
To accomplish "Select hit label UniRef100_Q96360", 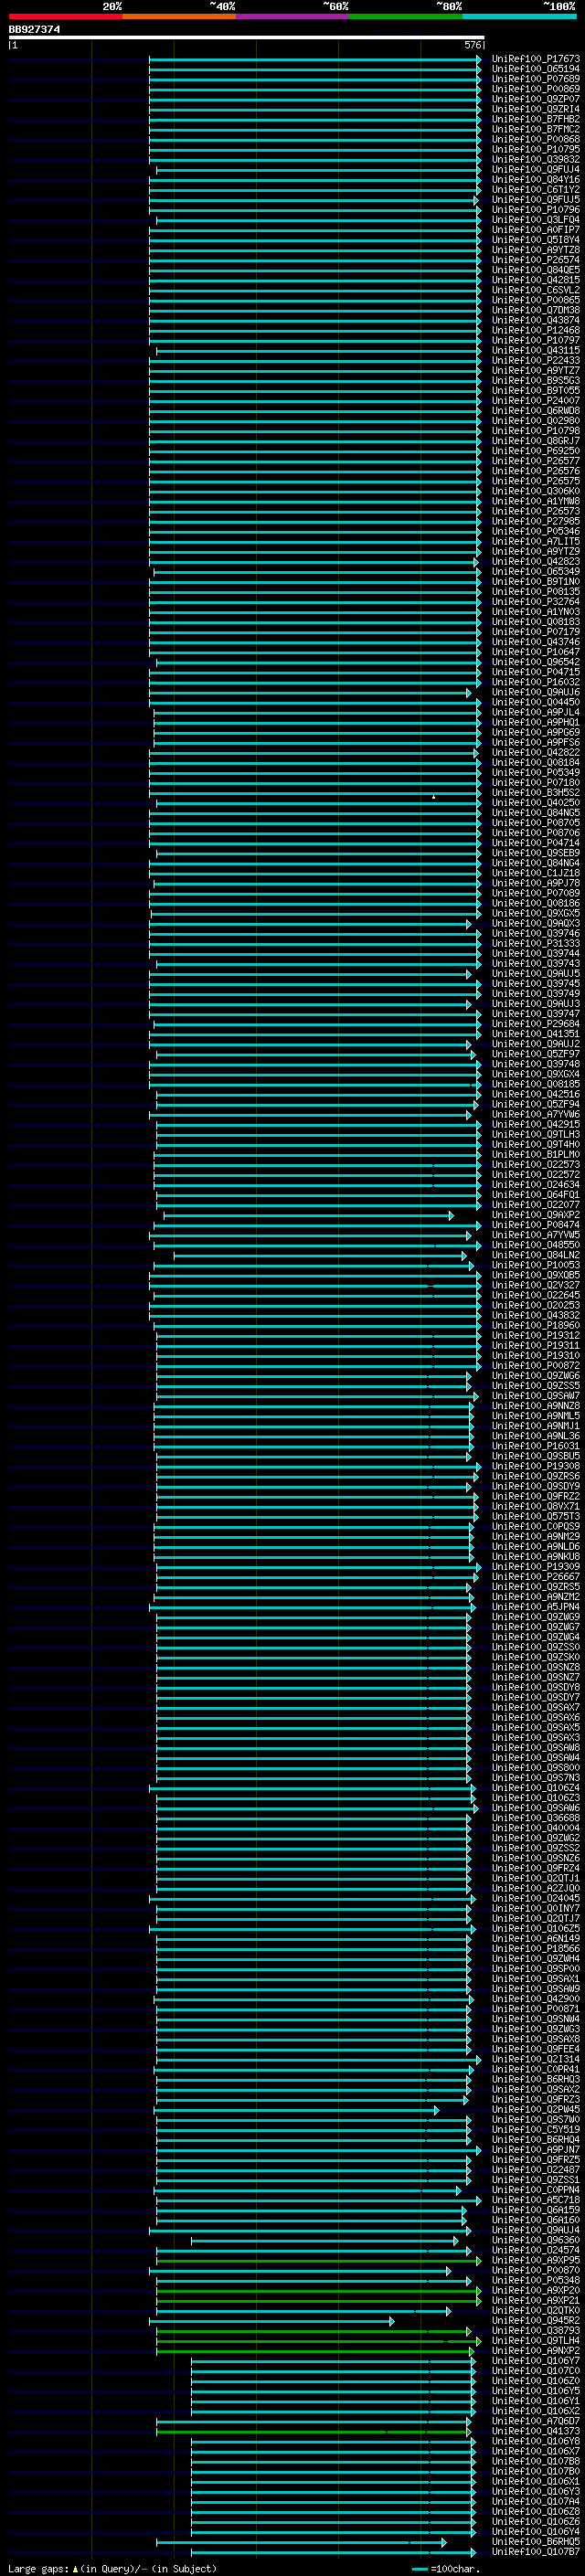I will click(536, 2240).
